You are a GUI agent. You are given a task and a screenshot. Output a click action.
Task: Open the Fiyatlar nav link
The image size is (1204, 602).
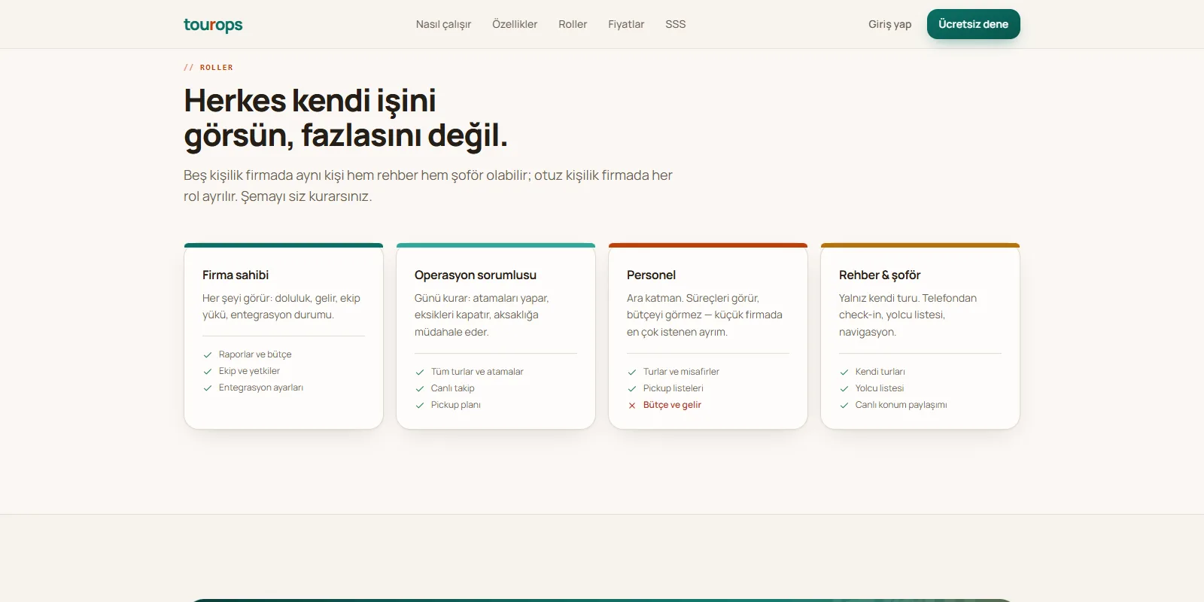(x=626, y=24)
